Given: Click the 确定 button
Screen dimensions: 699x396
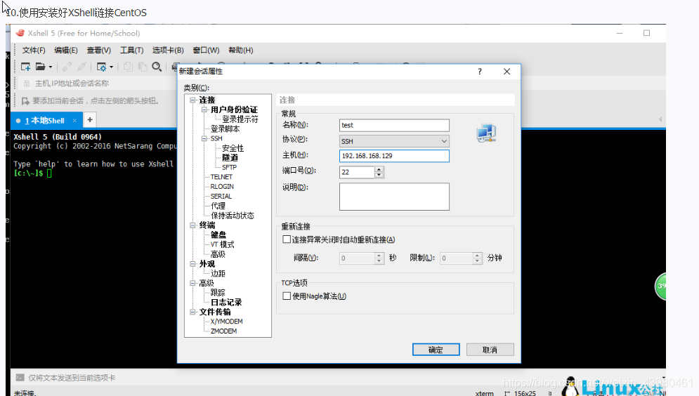Looking at the screenshot, I should click(x=436, y=350).
